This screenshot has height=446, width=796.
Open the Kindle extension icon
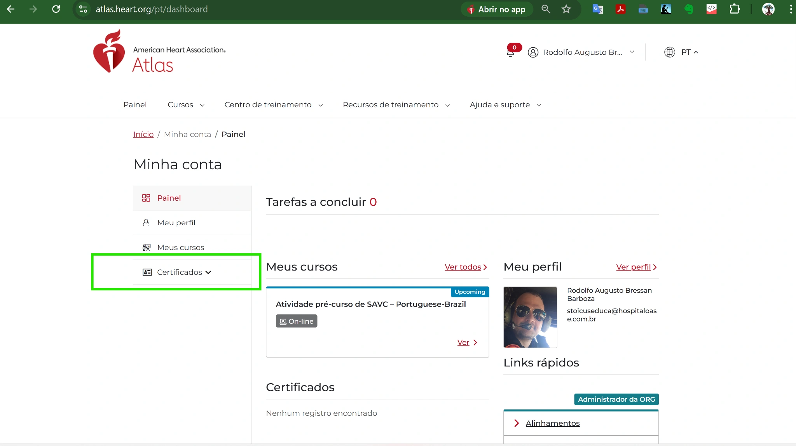(x=666, y=9)
